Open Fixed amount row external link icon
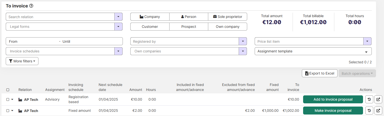The height and width of the screenshot is (116, 384). (x=378, y=111)
